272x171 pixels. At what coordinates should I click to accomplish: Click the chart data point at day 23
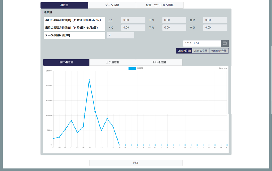click(x=107, y=118)
